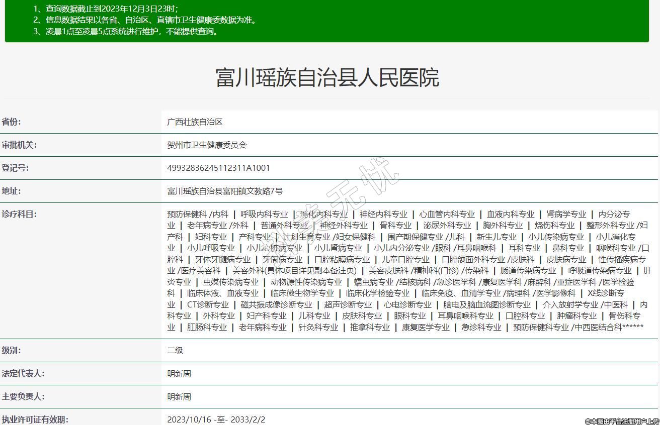Screen dimensions: 660x425
Task: Click the 省份 row label
Action: (12, 122)
